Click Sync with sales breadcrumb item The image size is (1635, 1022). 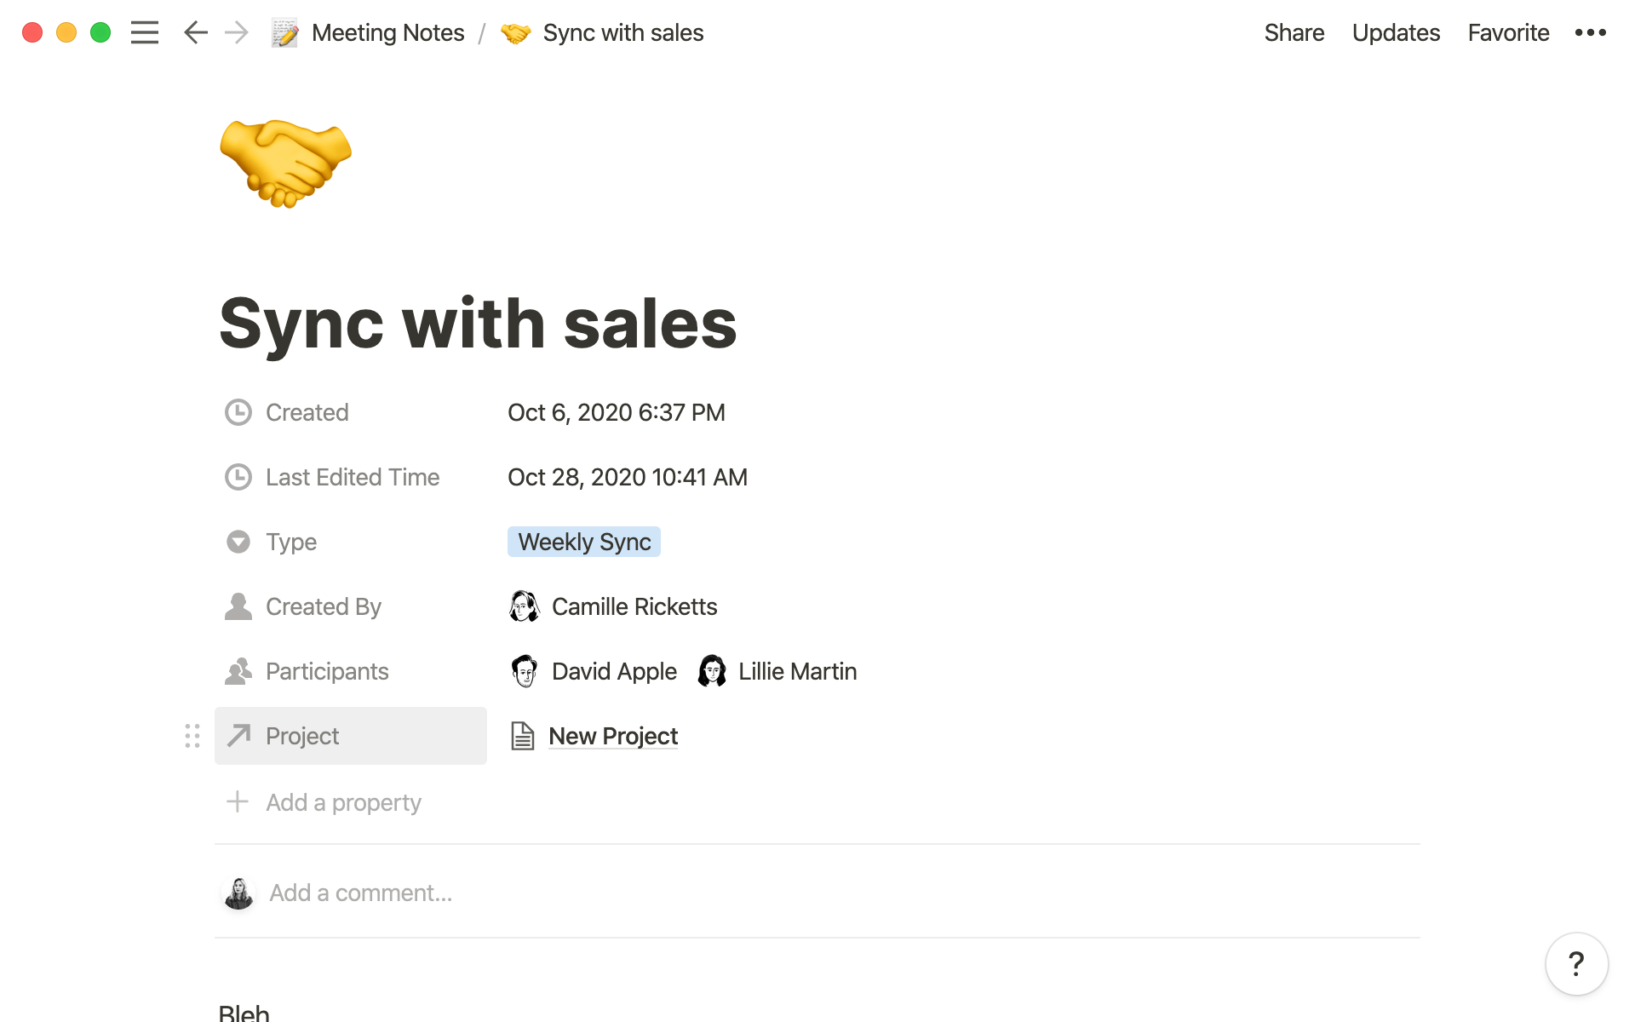click(x=622, y=32)
